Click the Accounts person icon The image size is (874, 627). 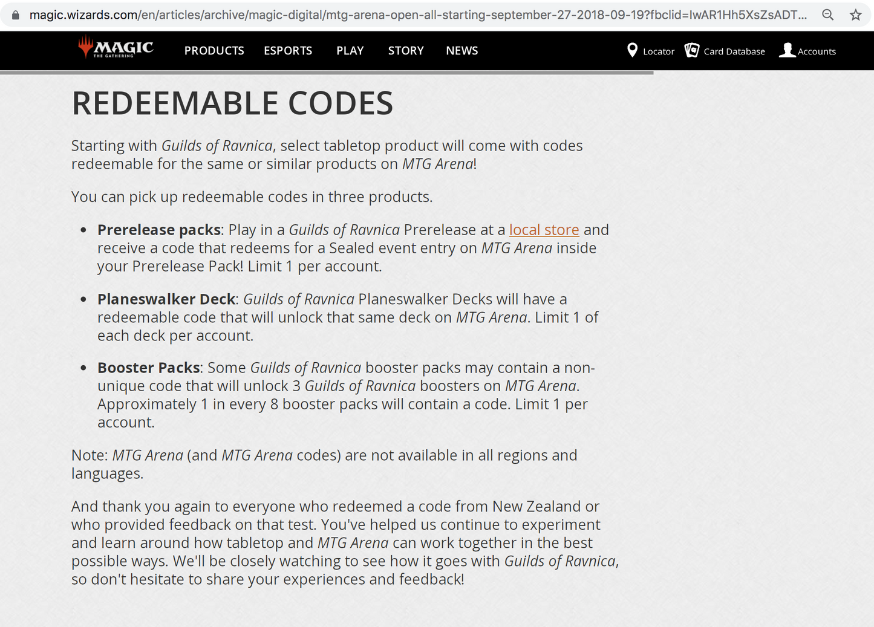click(787, 50)
